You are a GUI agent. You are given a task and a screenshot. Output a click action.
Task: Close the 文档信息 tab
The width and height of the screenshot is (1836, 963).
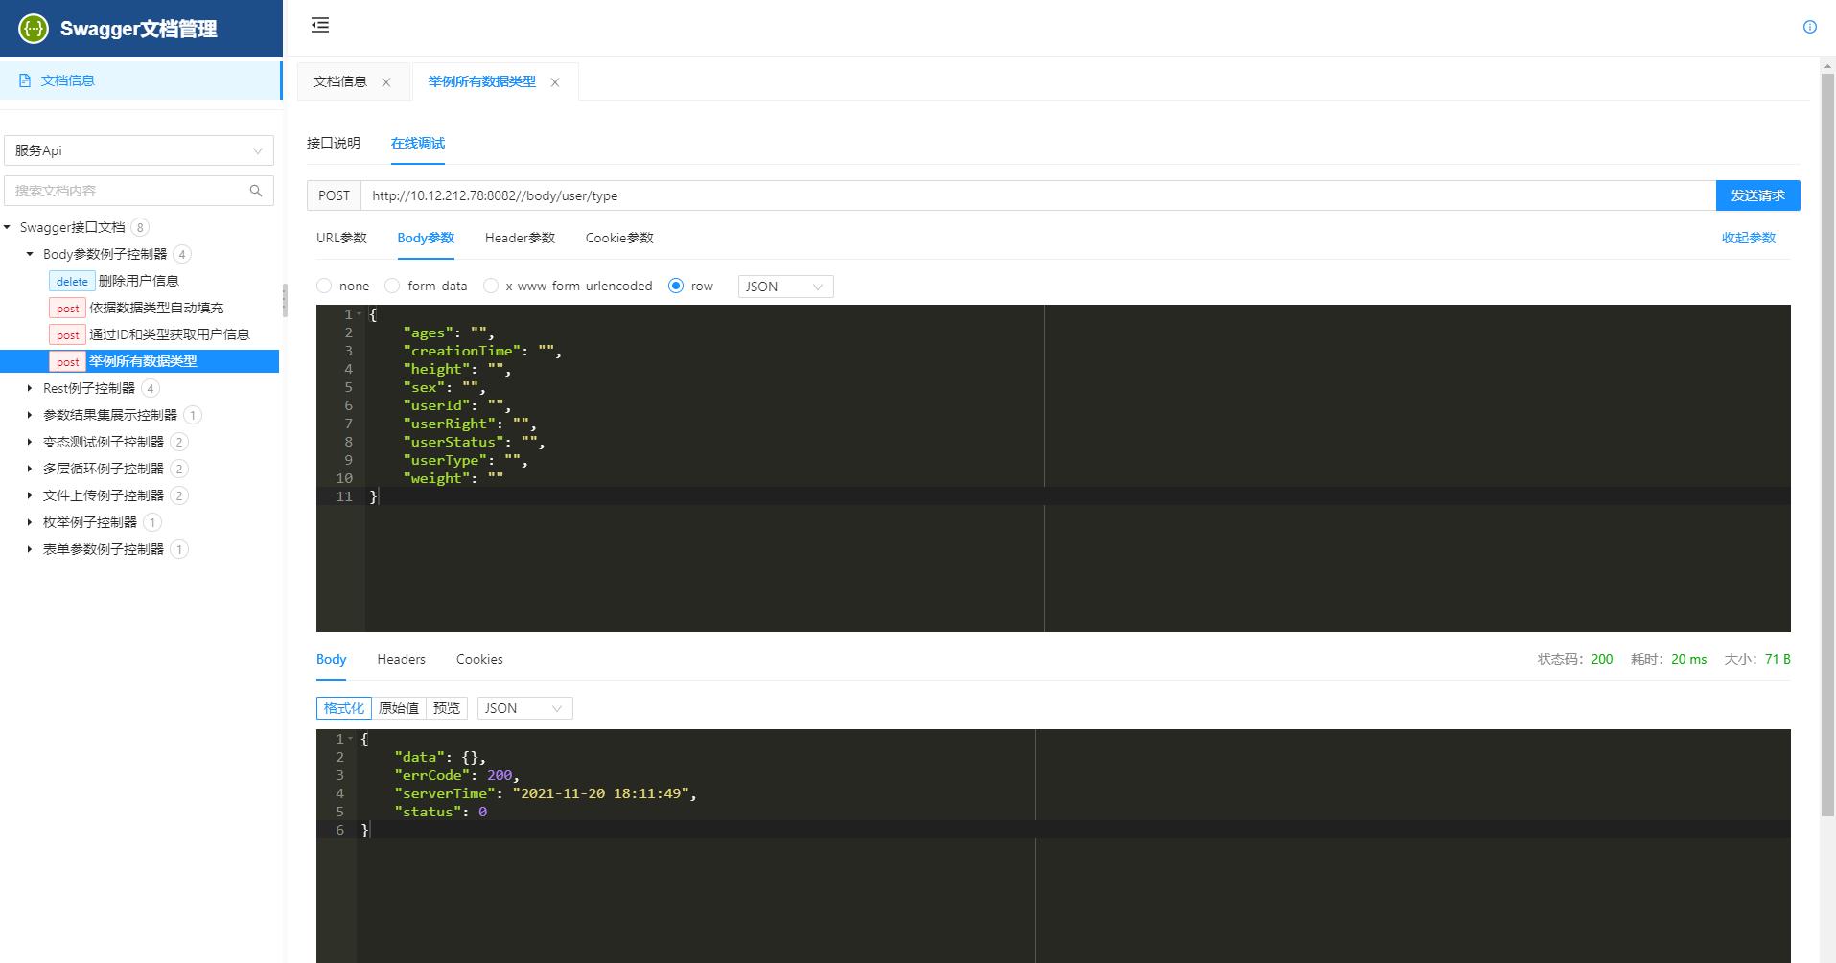[x=386, y=82]
